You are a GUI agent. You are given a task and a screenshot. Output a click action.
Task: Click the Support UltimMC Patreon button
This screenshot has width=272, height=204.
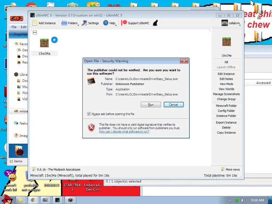click(135, 23)
